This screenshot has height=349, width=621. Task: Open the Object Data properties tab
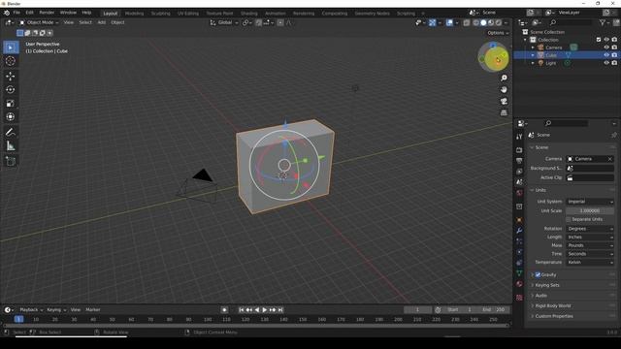519,273
